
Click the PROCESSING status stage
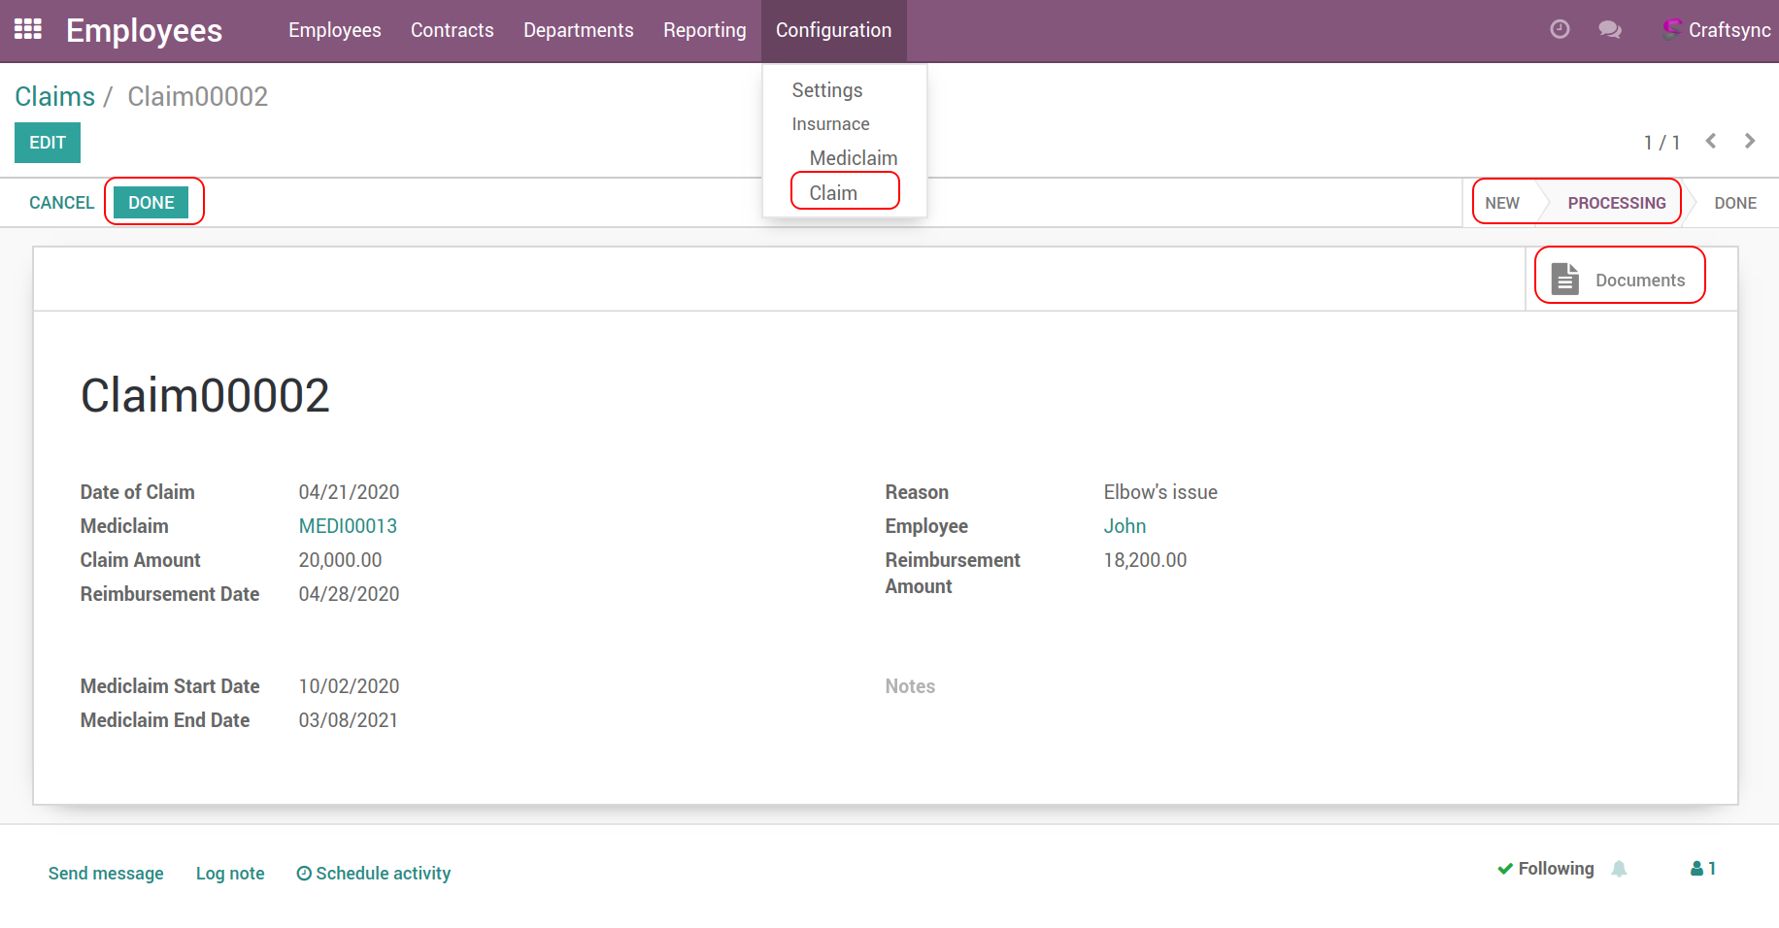point(1616,203)
